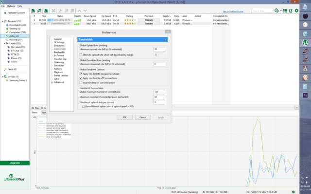The width and height of the screenshot is (311, 194).
Task: Click the green Upgrade button
Action: 15,163
